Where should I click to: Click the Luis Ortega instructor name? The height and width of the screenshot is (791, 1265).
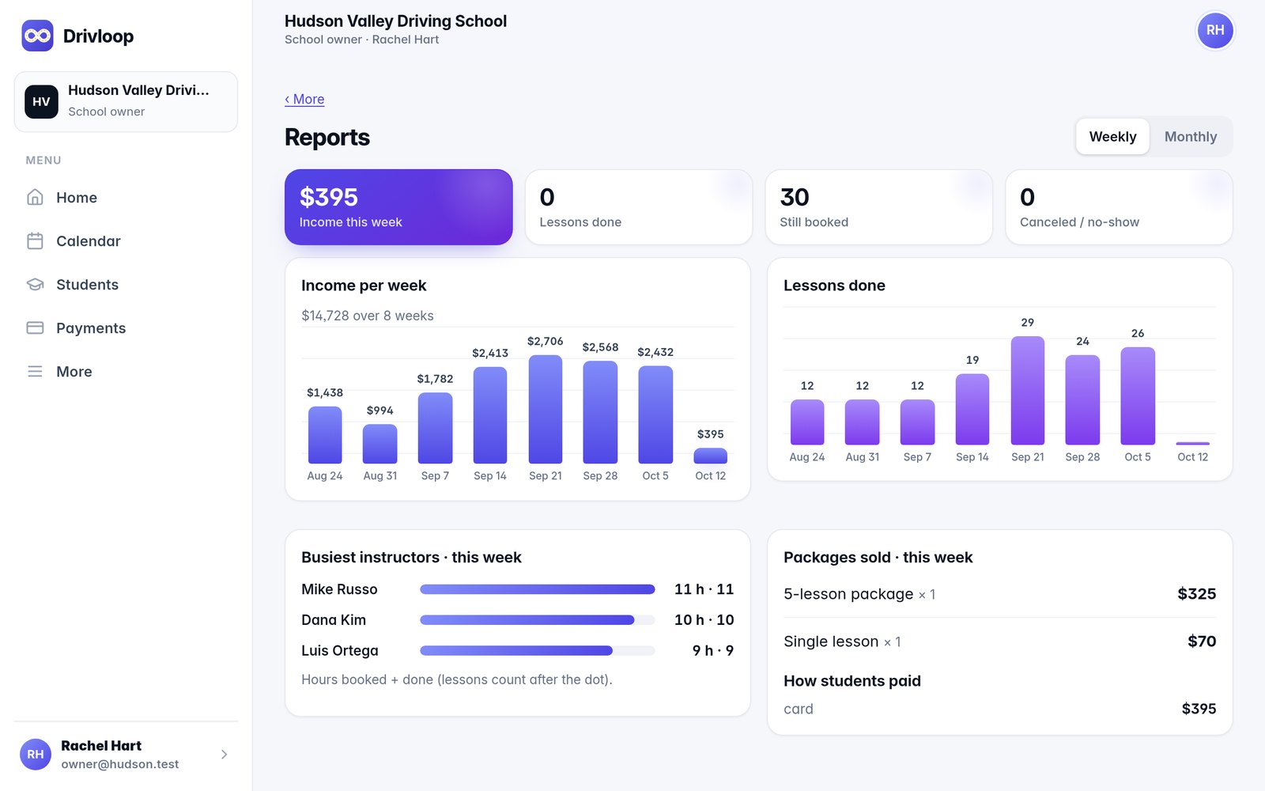click(x=340, y=651)
